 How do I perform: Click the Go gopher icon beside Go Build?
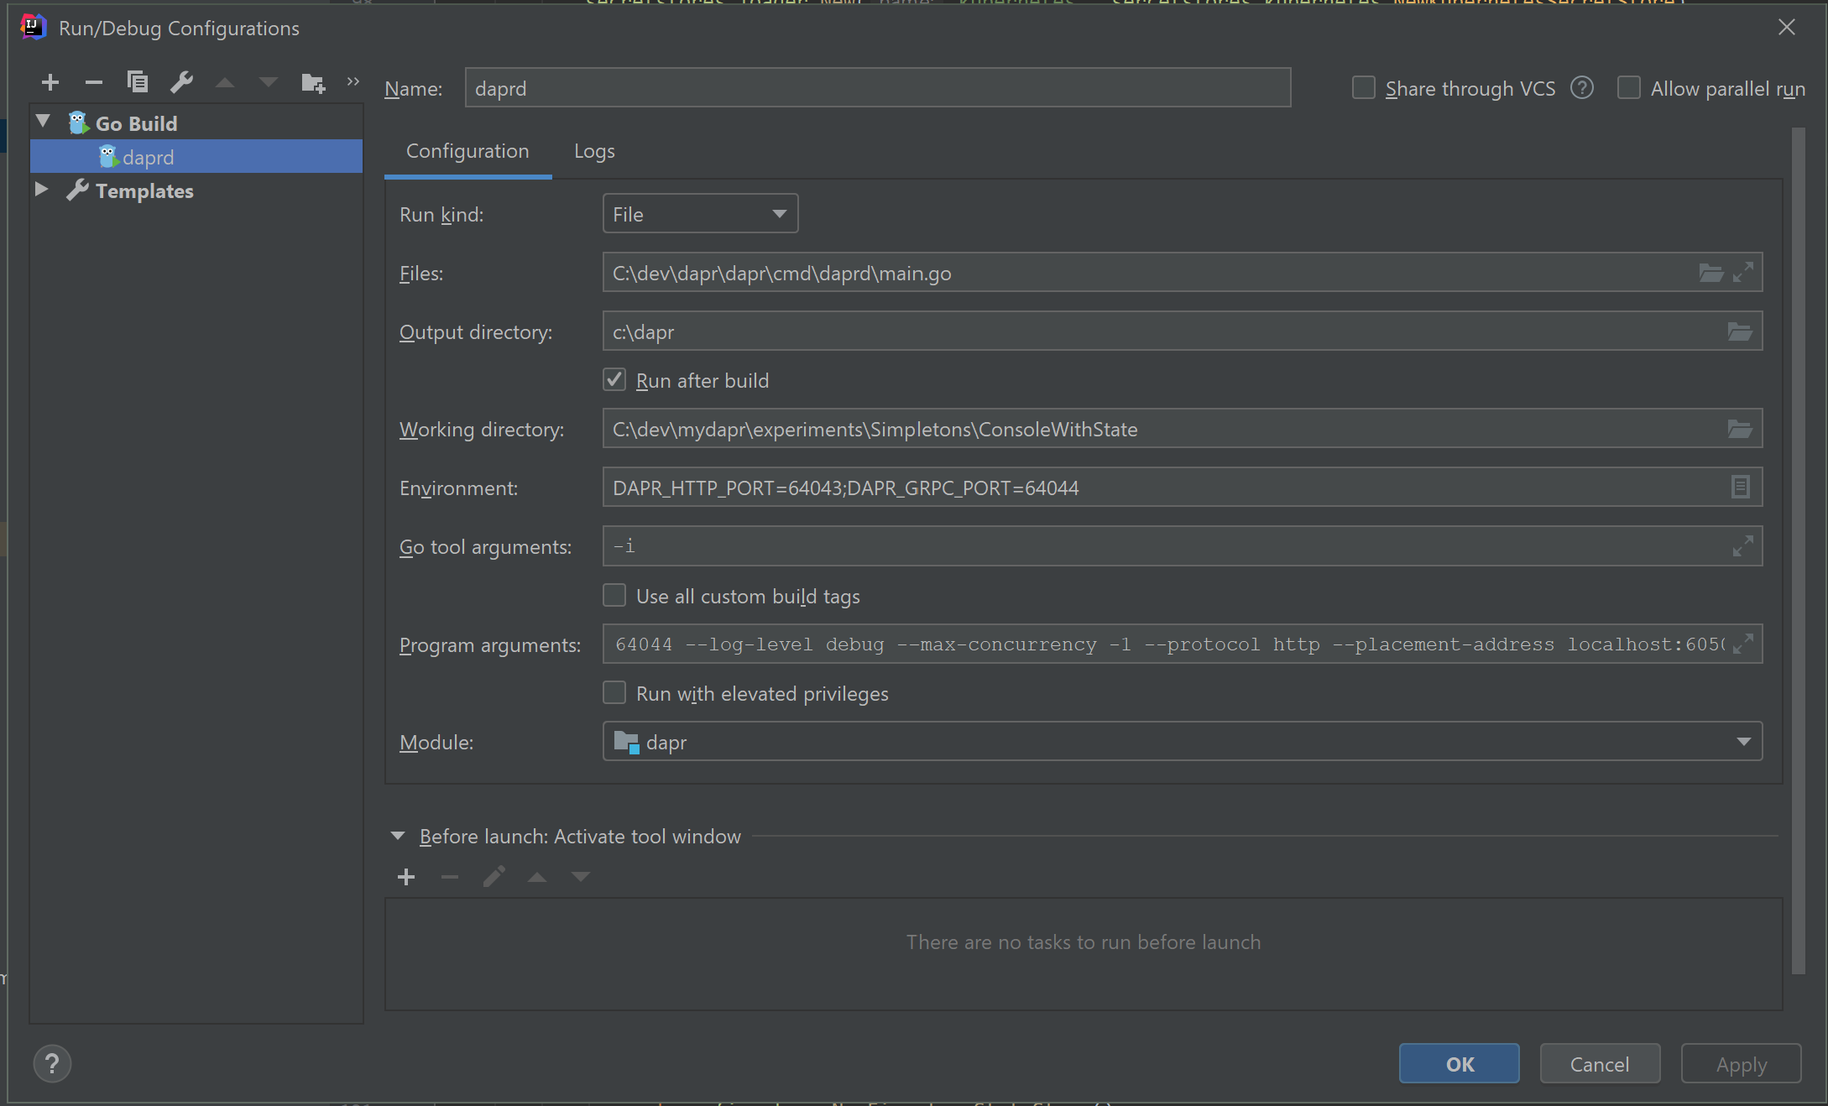point(78,123)
